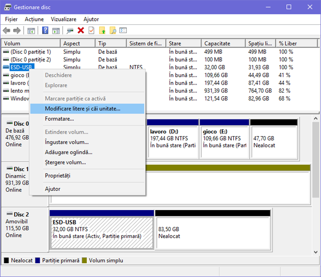Click the folder search magnifier toolbar icon
Image resolution: width=321 pixels, height=277 pixels.
113,31
